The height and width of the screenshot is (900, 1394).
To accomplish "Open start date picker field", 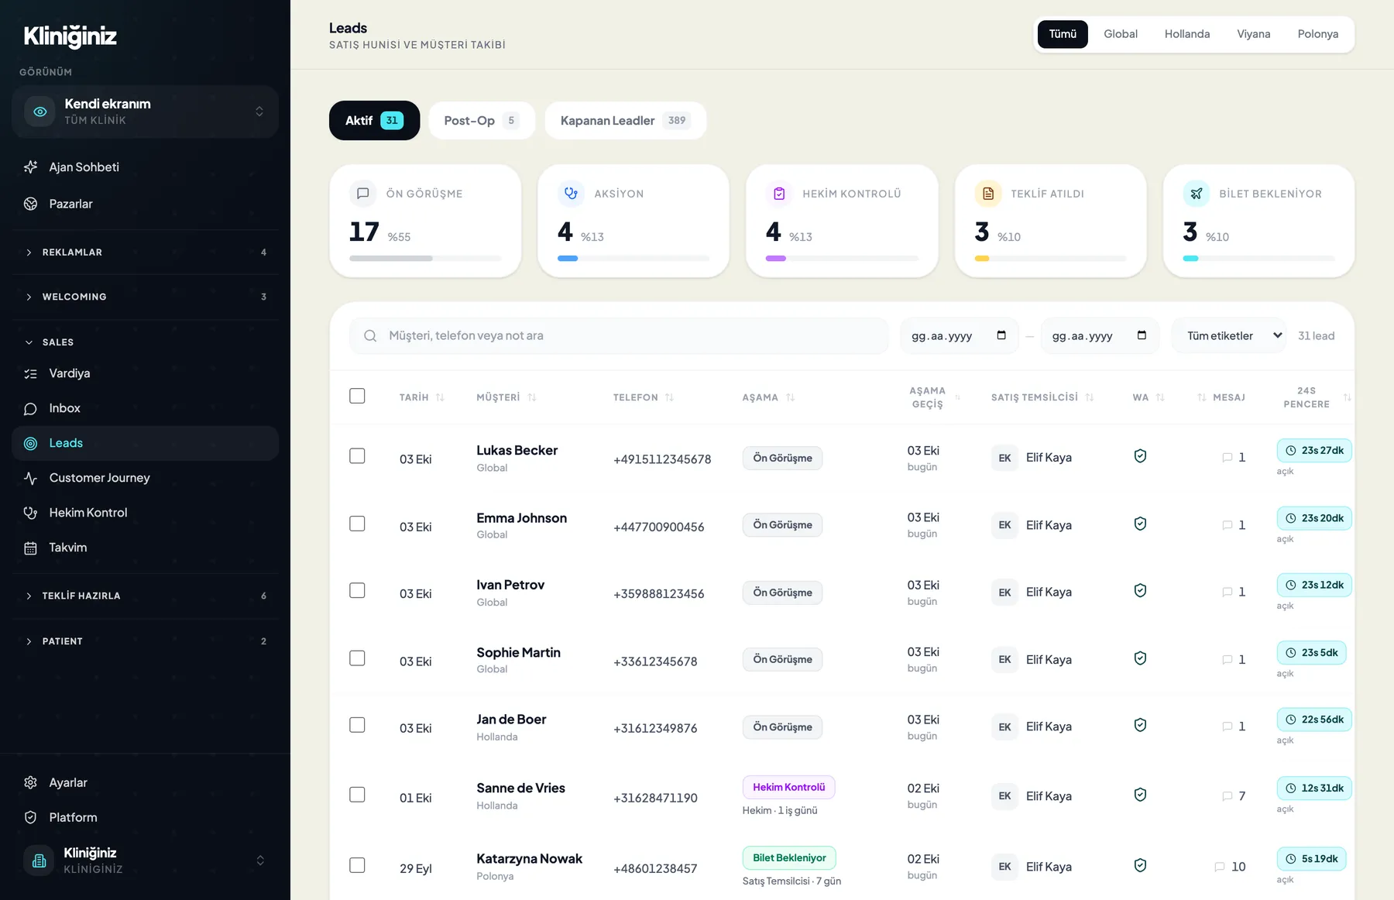I will (959, 336).
